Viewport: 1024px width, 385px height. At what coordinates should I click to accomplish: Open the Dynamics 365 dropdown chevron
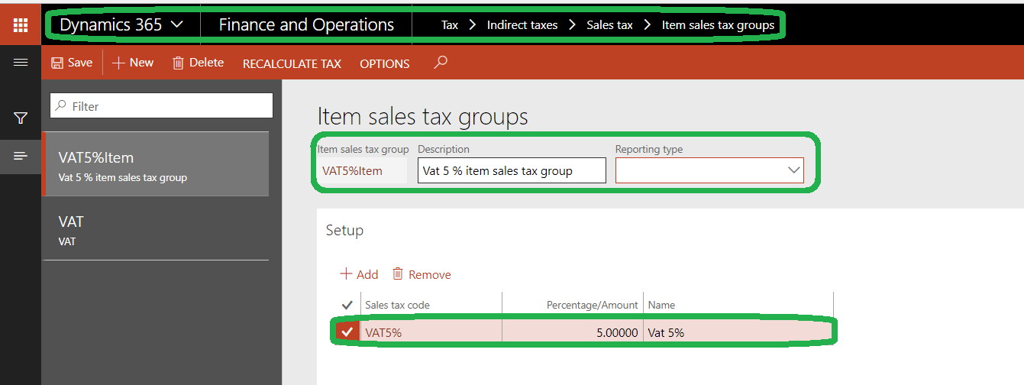pos(176,24)
